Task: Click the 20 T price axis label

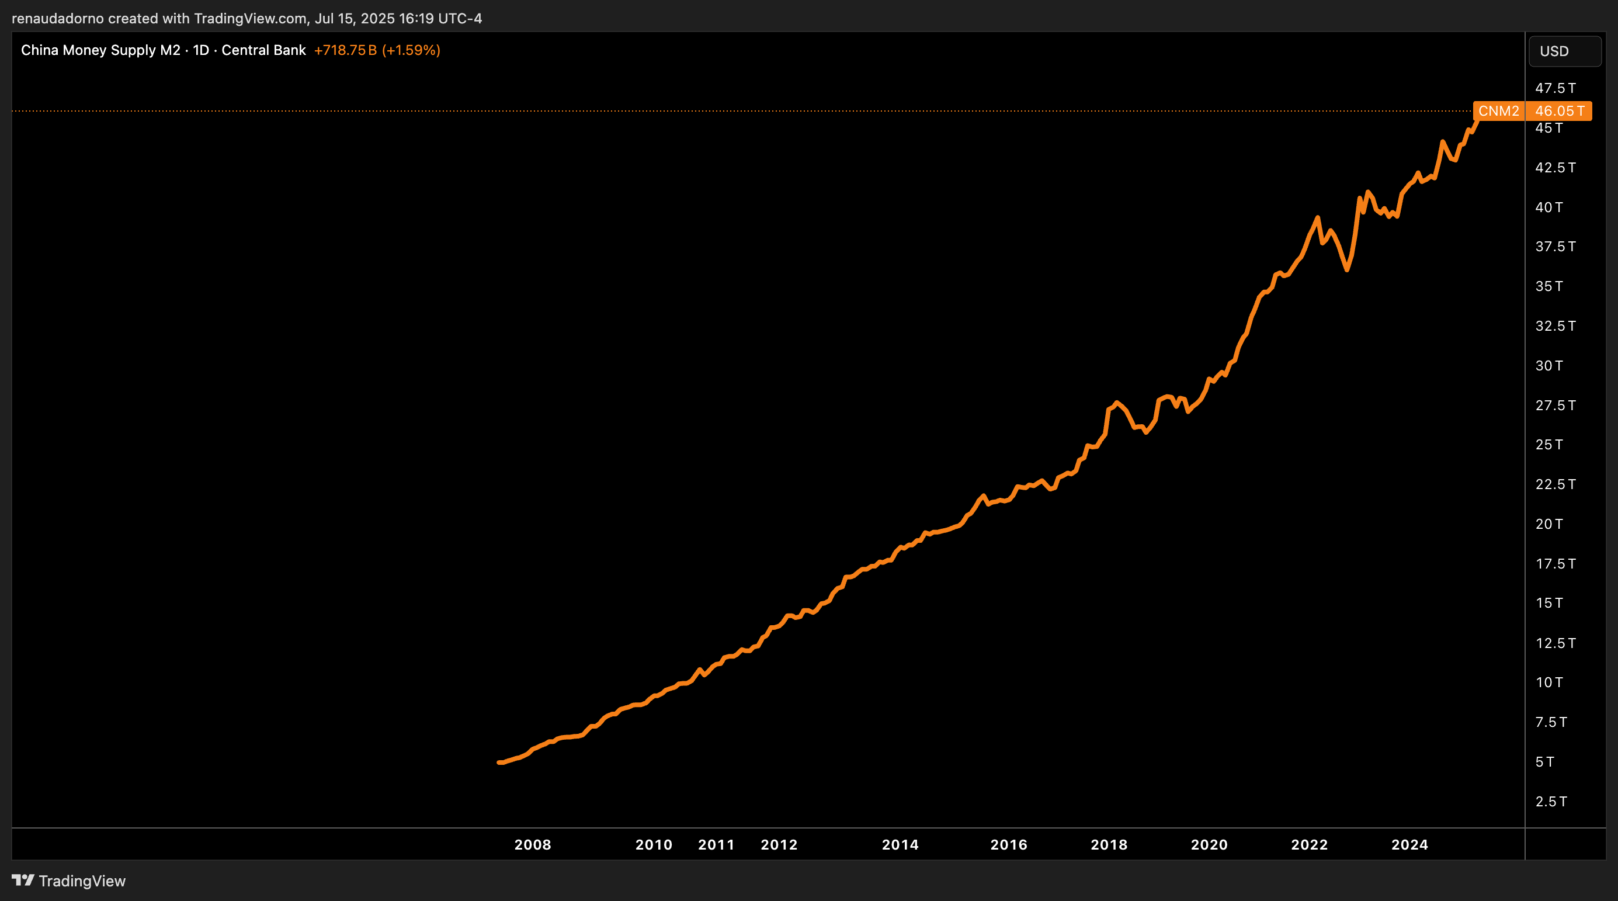Action: pos(1549,524)
